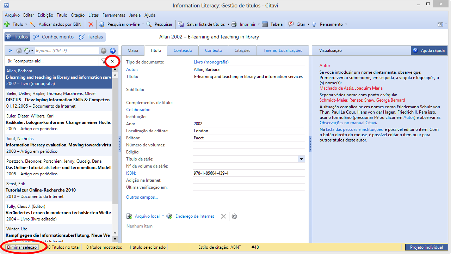451x254 pixels.
Task: Click the Autor field label link
Action: [132, 69]
